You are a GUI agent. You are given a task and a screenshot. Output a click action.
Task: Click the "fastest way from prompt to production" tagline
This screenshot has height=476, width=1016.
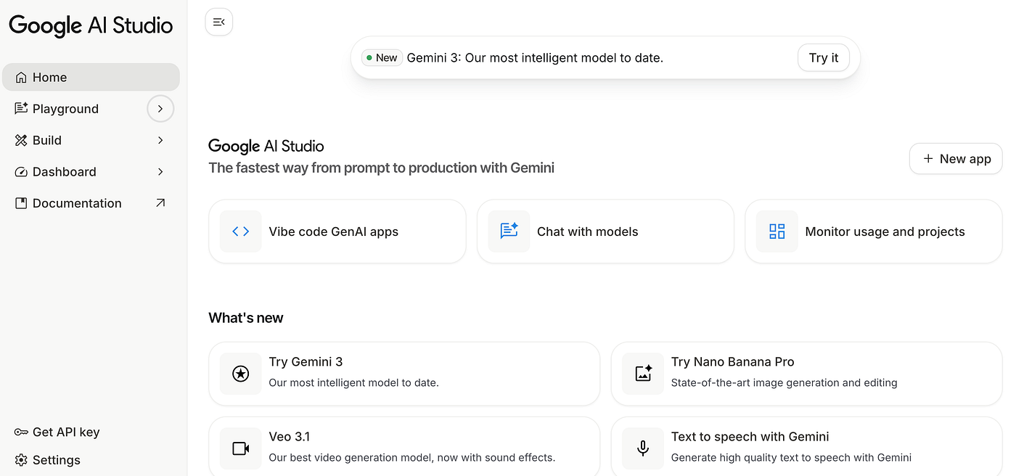point(381,168)
